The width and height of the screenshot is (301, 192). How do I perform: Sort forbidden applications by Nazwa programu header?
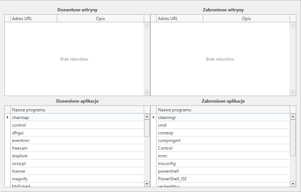click(x=223, y=110)
